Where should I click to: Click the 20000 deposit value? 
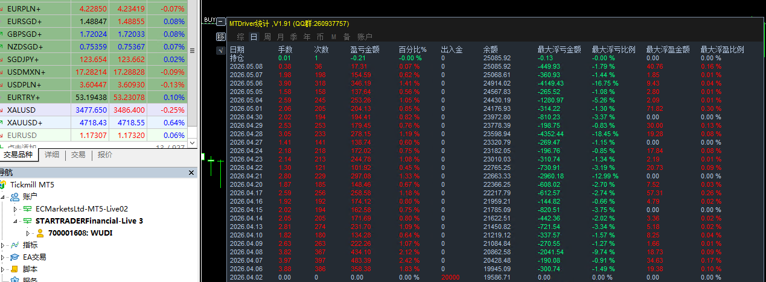[x=450, y=277]
